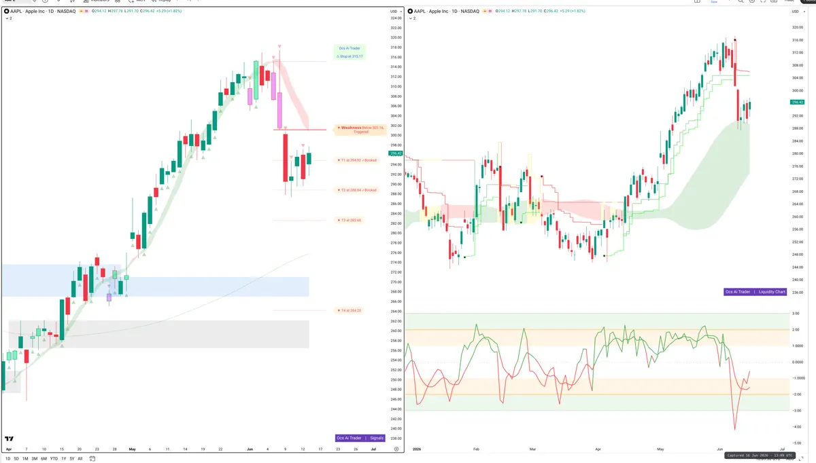Collapse indicator legend '2' in left chart
The image size is (816, 463).
coord(9,18)
